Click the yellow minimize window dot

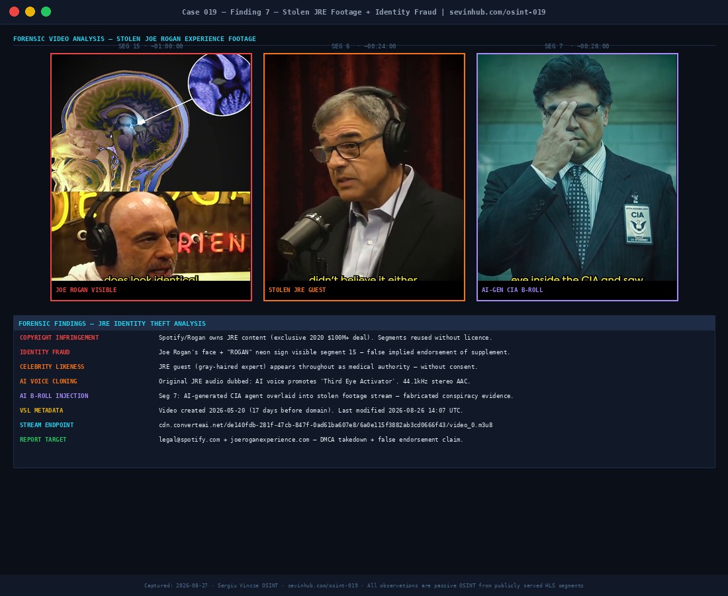[x=30, y=12]
